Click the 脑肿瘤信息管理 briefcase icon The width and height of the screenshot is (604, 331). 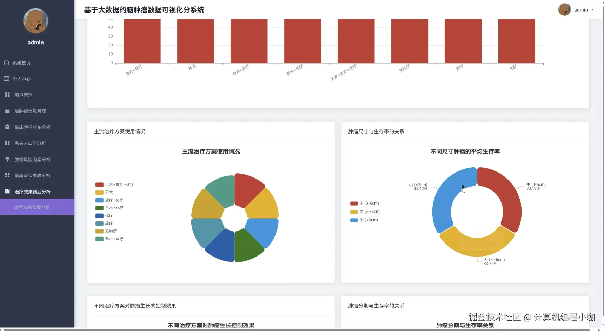[x=7, y=111]
